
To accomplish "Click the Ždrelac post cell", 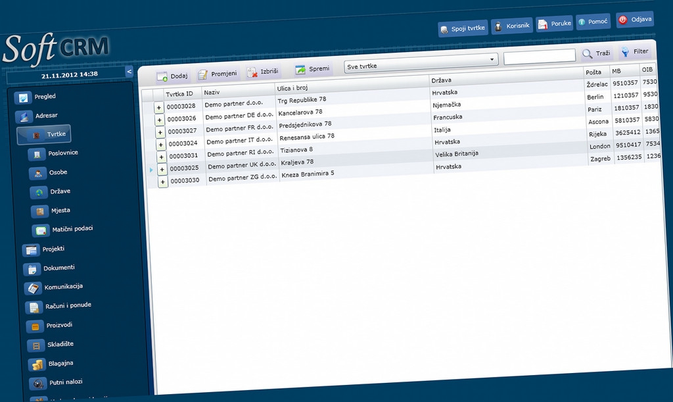I will click(597, 85).
